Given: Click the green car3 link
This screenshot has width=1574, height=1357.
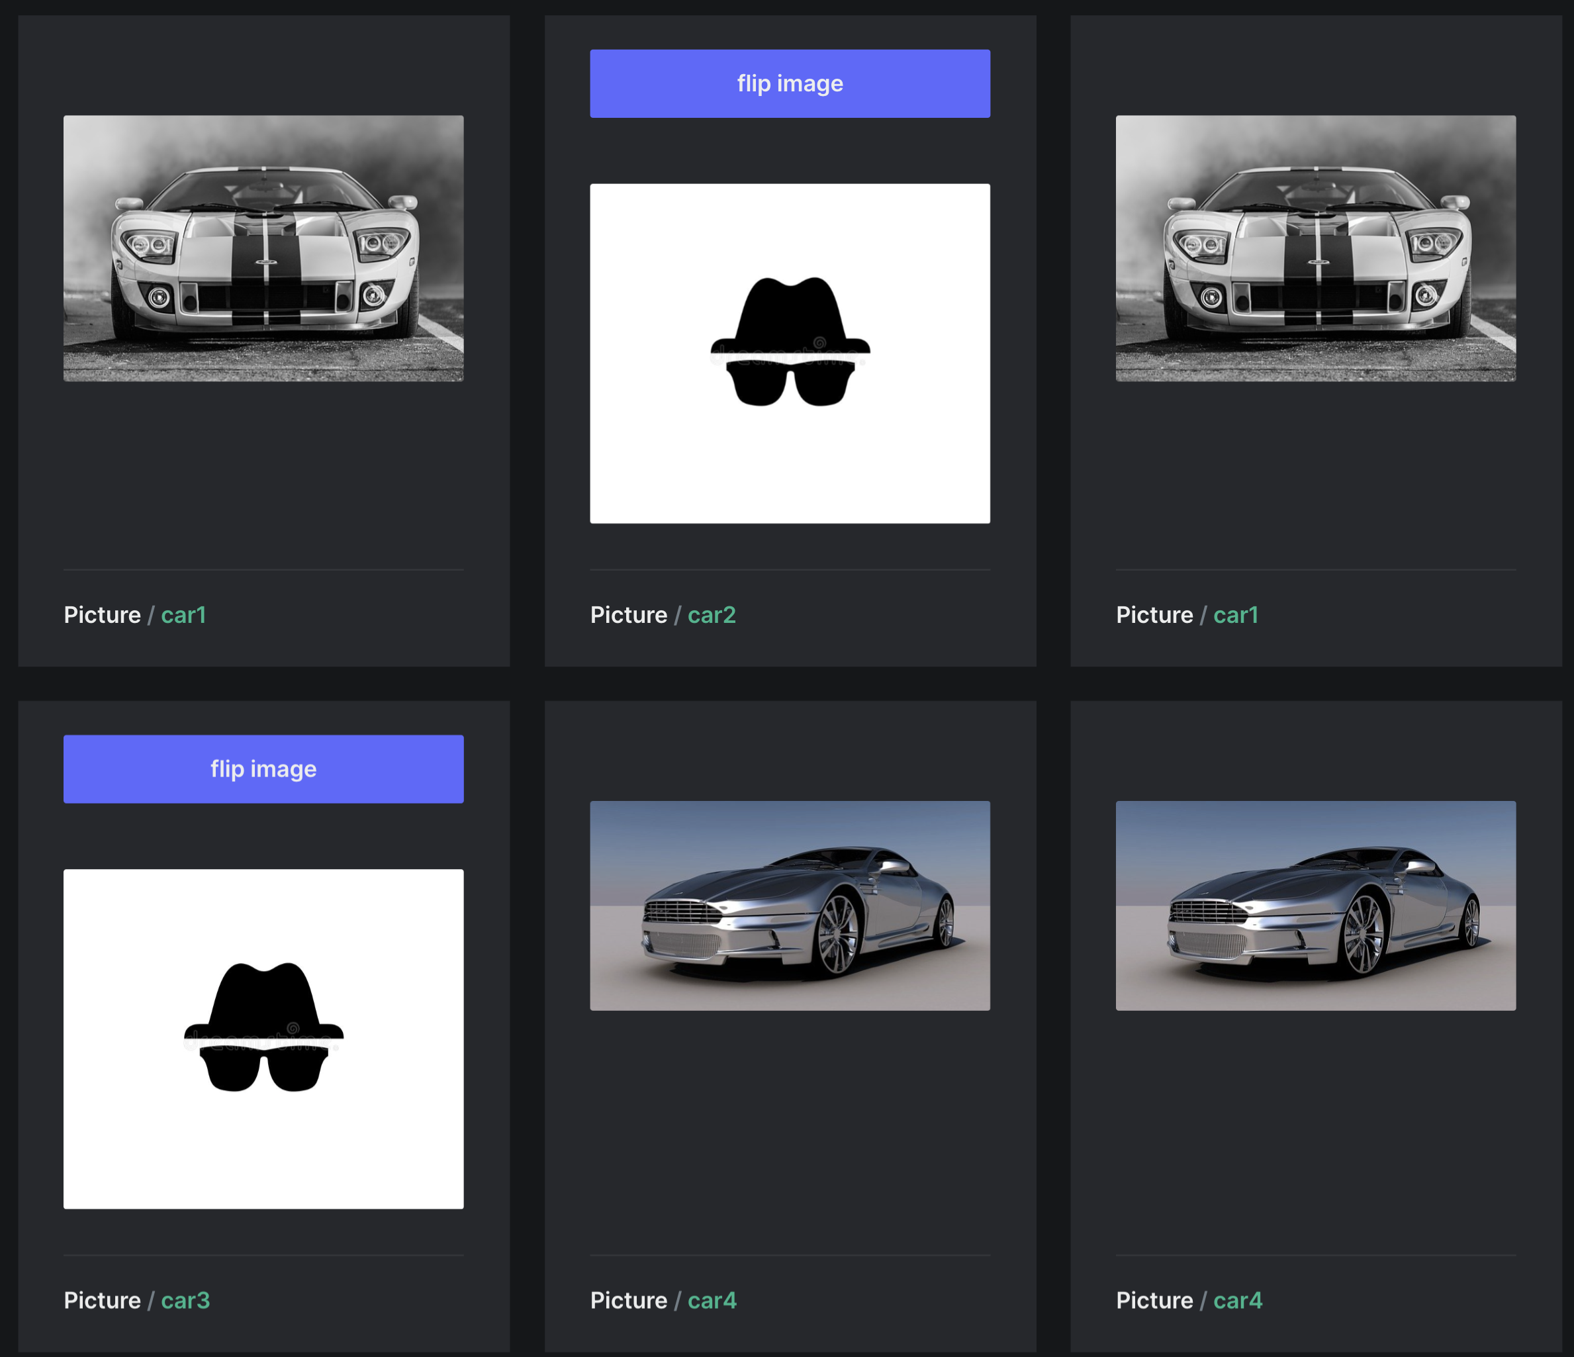Looking at the screenshot, I should pos(185,1300).
